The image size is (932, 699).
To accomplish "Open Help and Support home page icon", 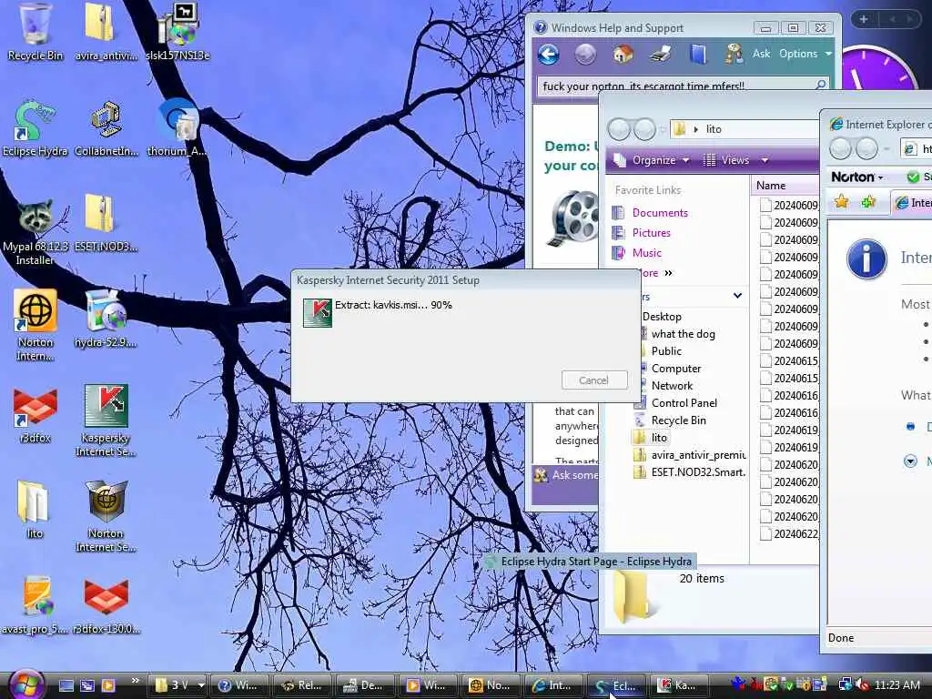I will pyautogui.click(x=623, y=54).
